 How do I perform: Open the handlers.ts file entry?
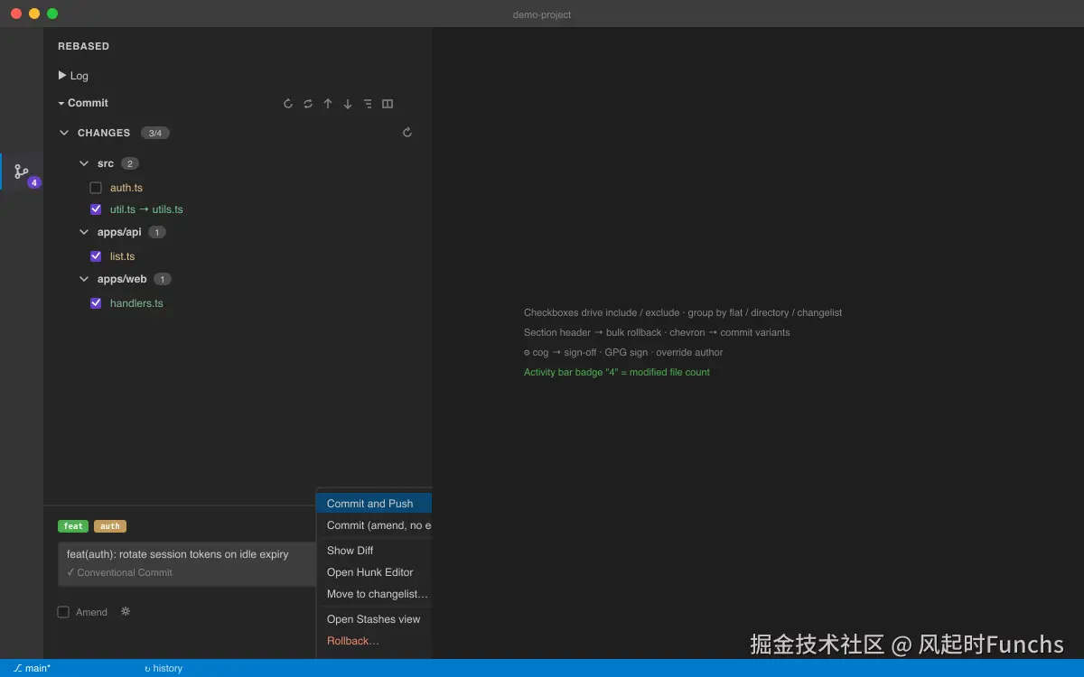pyautogui.click(x=136, y=303)
